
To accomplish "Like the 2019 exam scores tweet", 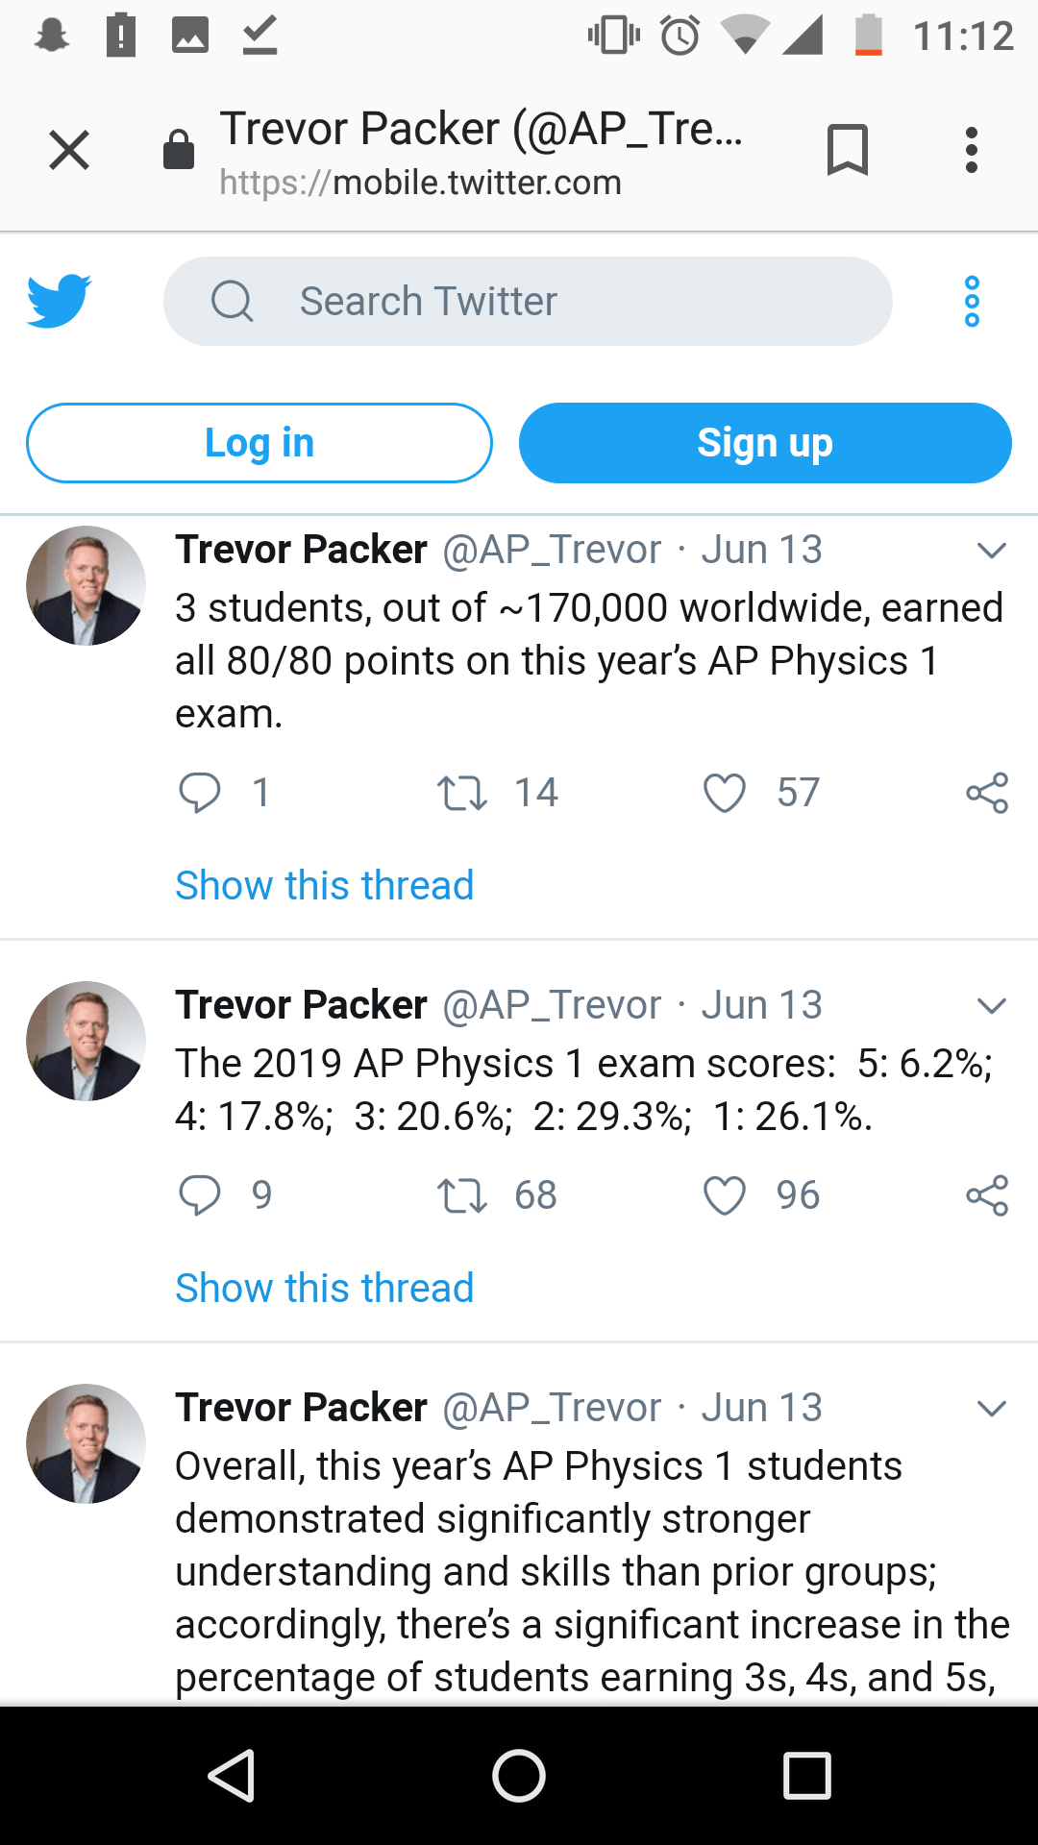I will tap(725, 1195).
